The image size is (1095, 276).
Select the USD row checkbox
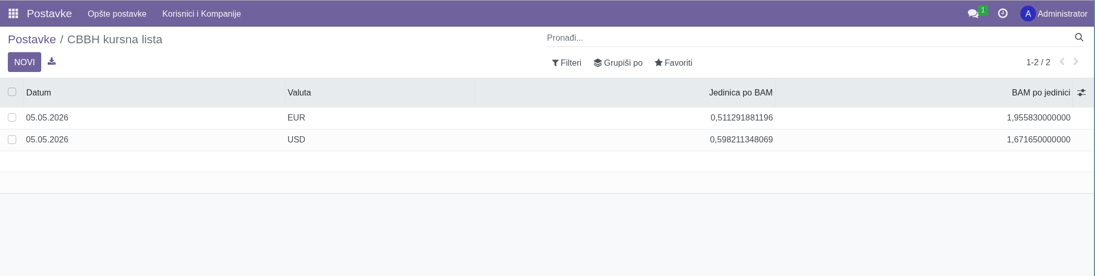12,139
